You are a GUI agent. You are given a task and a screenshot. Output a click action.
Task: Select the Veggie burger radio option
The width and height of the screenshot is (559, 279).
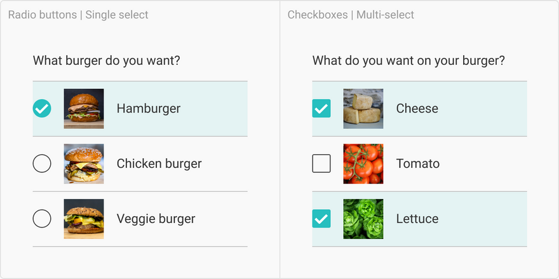pyautogui.click(x=42, y=219)
